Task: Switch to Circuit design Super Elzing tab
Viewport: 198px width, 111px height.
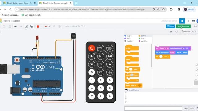Action: tap(19, 3)
